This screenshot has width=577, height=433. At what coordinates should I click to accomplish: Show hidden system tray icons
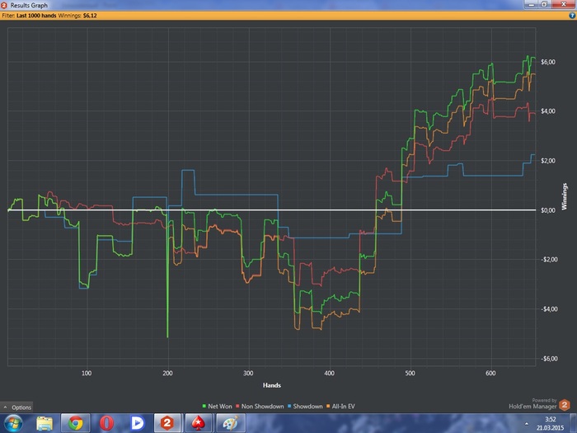[x=527, y=424]
